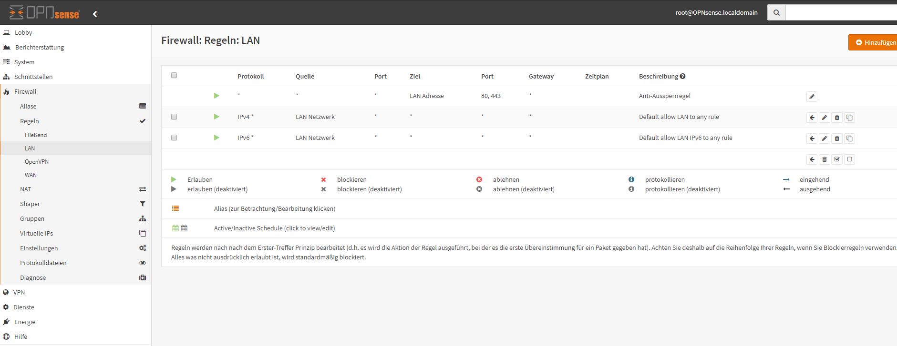Expand the System menu in sidebar
The image size is (897, 346).
pyautogui.click(x=24, y=62)
